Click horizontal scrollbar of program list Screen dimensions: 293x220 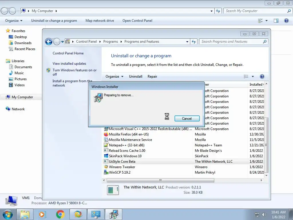(x=160, y=180)
